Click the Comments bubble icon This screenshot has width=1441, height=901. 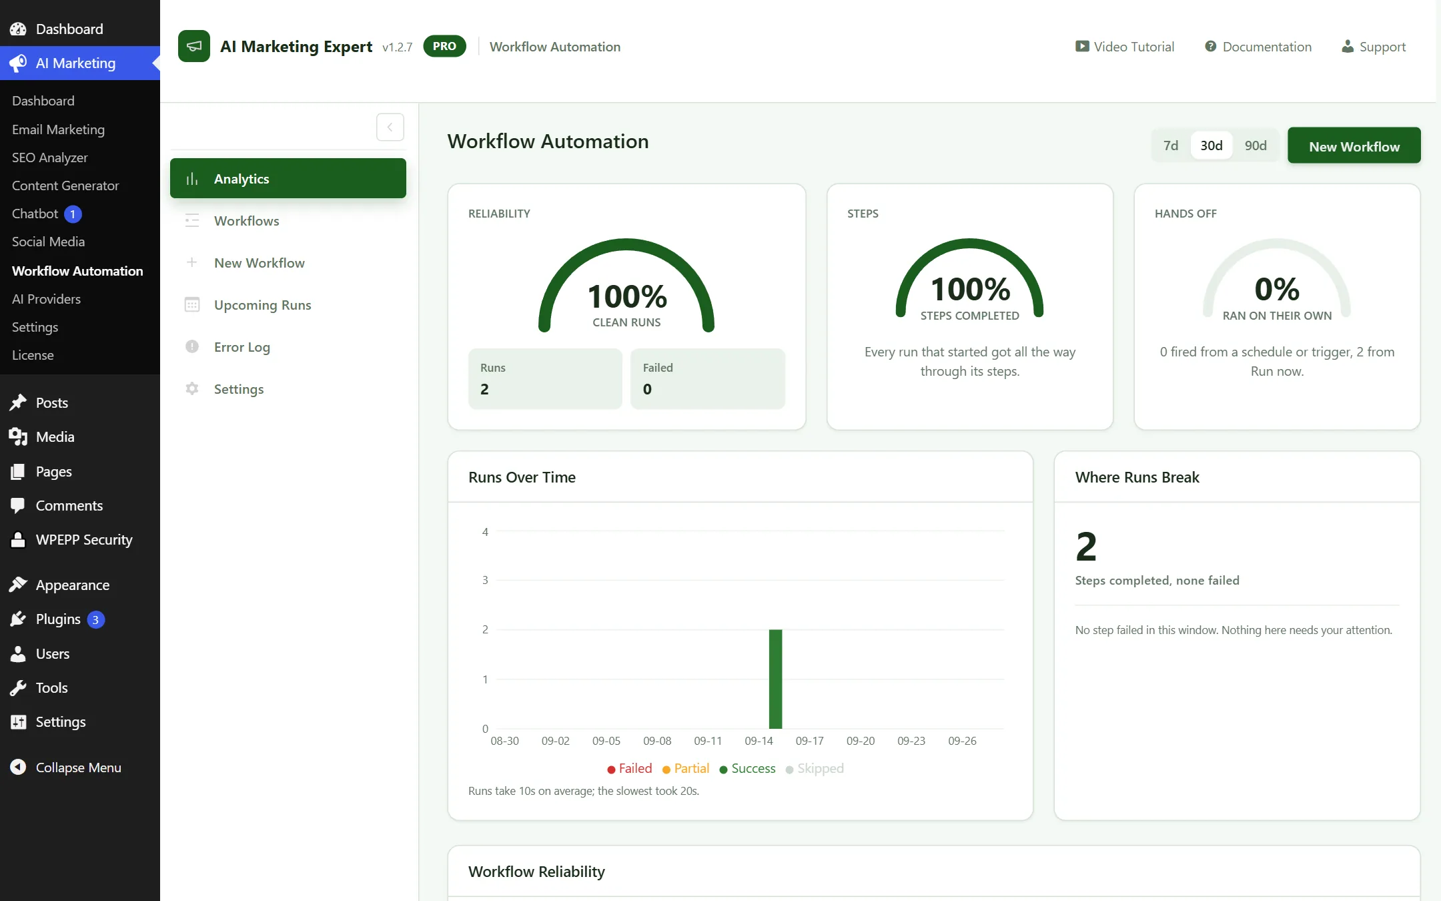18,505
